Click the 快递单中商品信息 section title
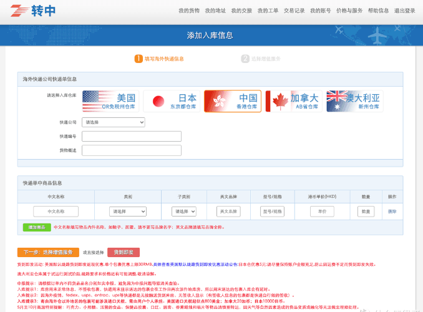The width and height of the screenshot is (423, 312). coord(42,183)
